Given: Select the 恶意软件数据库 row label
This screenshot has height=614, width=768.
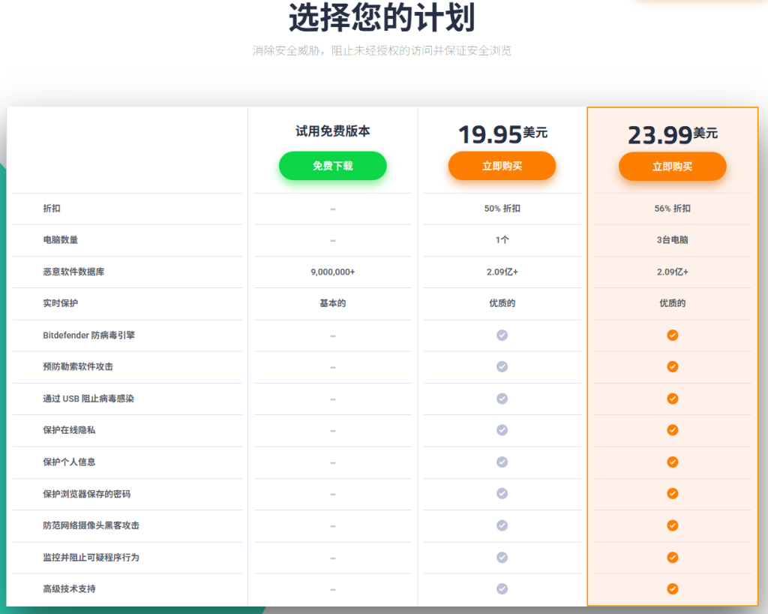Looking at the screenshot, I should (72, 272).
